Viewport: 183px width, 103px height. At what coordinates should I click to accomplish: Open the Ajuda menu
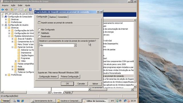pos(28,5)
